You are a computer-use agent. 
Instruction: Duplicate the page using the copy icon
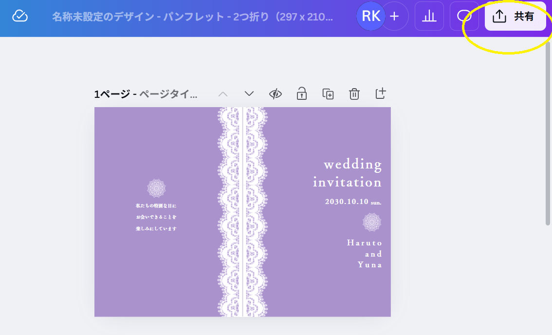pos(328,93)
